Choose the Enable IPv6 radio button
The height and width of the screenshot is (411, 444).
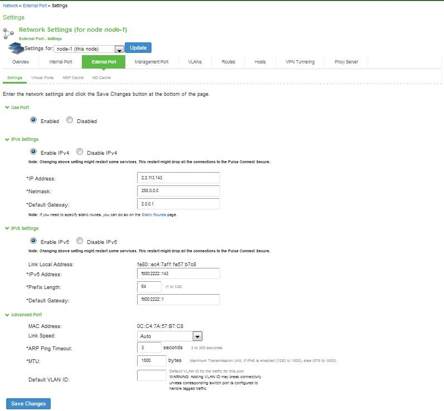tap(33, 242)
